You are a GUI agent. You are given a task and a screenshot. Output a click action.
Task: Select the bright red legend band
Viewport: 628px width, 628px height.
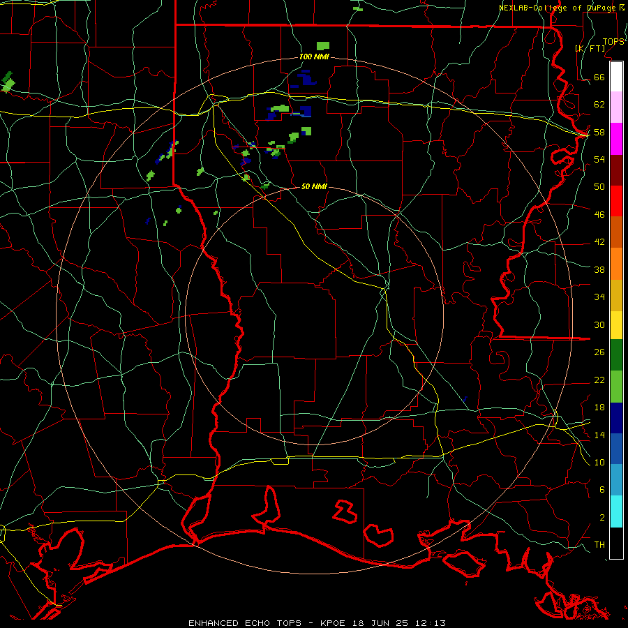pyautogui.click(x=616, y=201)
